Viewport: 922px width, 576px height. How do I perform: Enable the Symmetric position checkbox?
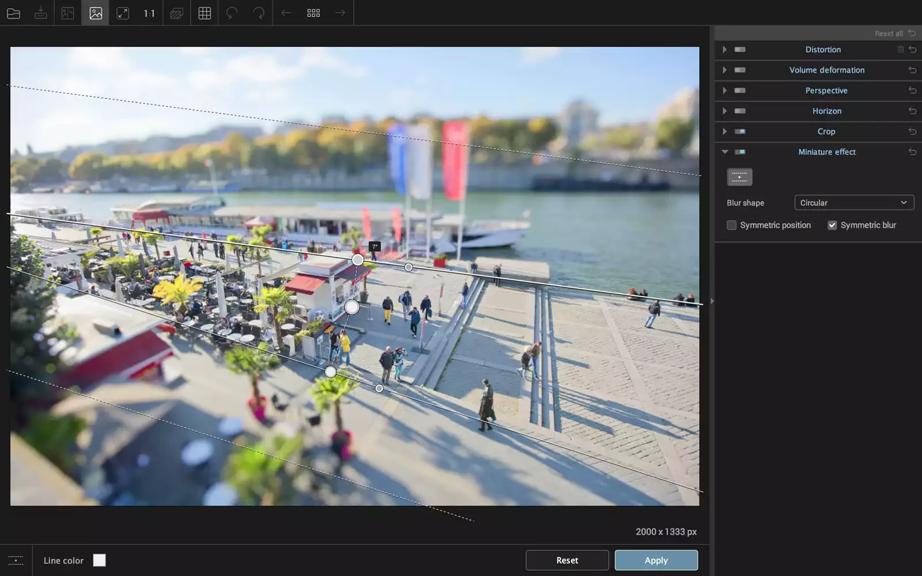click(x=732, y=225)
